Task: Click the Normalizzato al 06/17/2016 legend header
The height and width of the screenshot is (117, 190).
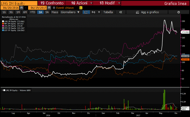Action: click(14, 17)
